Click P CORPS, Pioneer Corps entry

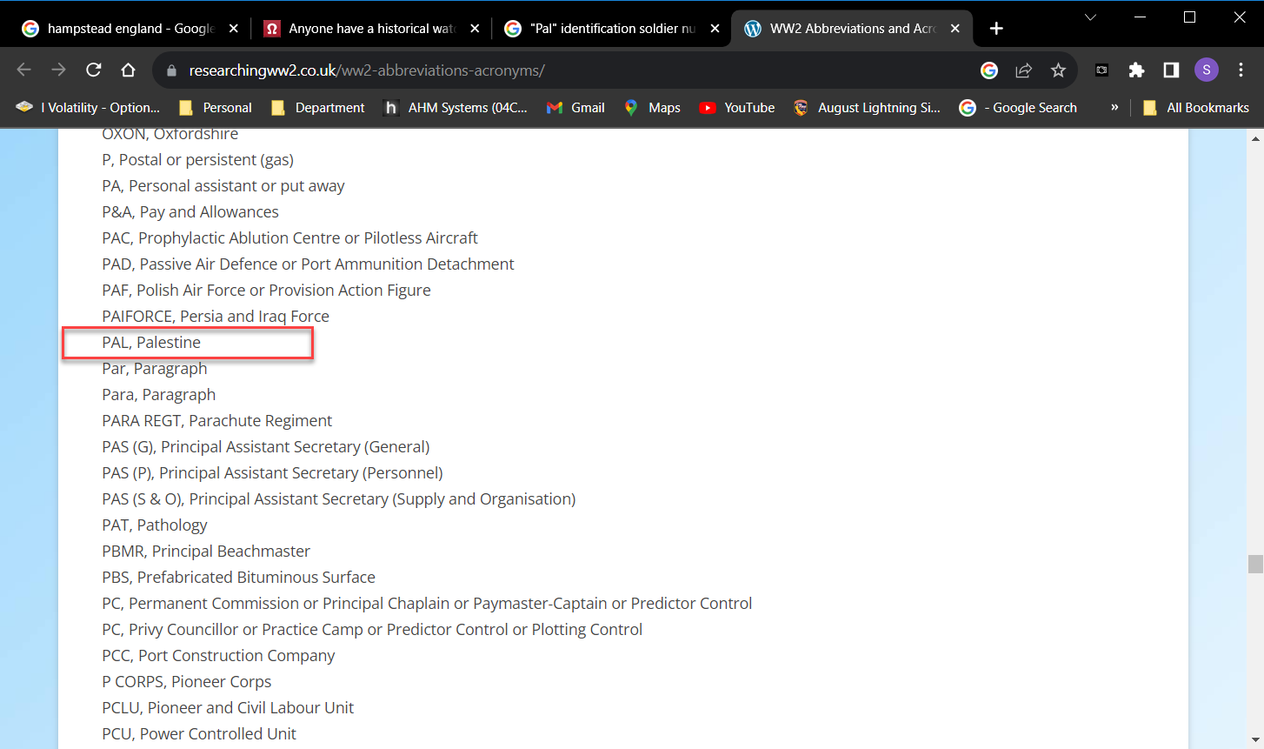pos(187,682)
